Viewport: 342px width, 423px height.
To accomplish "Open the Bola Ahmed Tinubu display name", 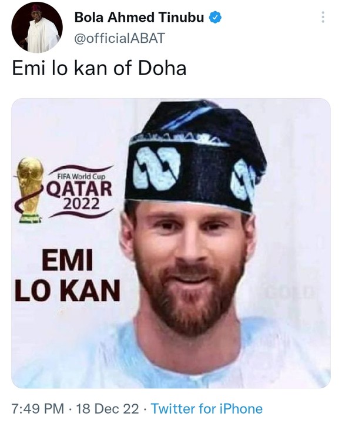I will (139, 18).
